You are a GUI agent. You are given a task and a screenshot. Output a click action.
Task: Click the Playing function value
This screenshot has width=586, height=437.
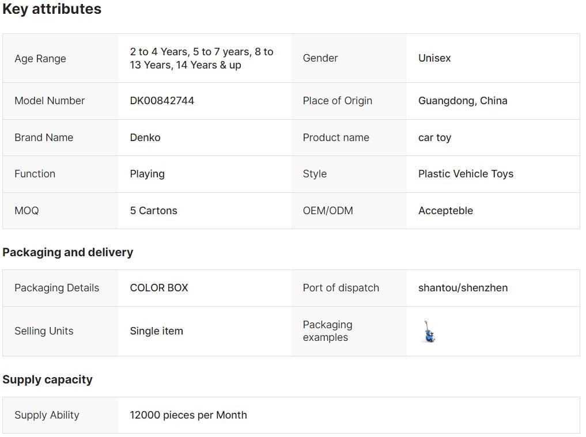[x=147, y=174]
